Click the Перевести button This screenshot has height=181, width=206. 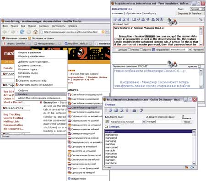[198, 50]
